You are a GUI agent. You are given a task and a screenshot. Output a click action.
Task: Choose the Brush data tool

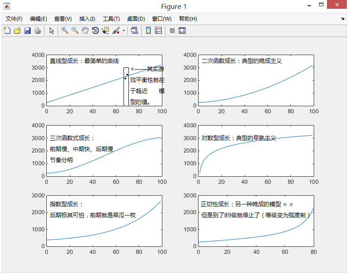tap(116, 30)
